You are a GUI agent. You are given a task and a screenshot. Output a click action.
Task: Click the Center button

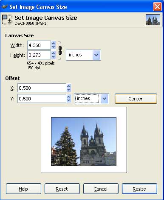click(x=136, y=99)
